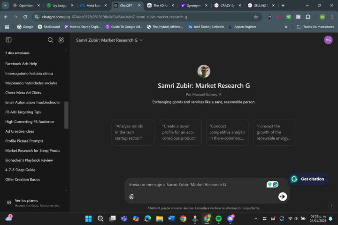Open a new browser tab
This screenshot has width=338, height=225.
[283, 5]
